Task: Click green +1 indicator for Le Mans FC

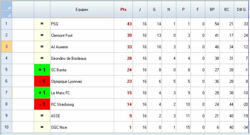Action: click(x=42, y=93)
